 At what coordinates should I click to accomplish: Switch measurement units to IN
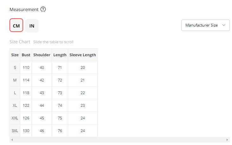[32, 26]
